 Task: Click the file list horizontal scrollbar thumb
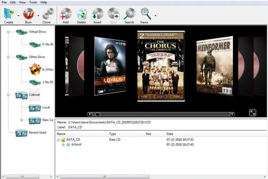pyautogui.click(x=104, y=177)
